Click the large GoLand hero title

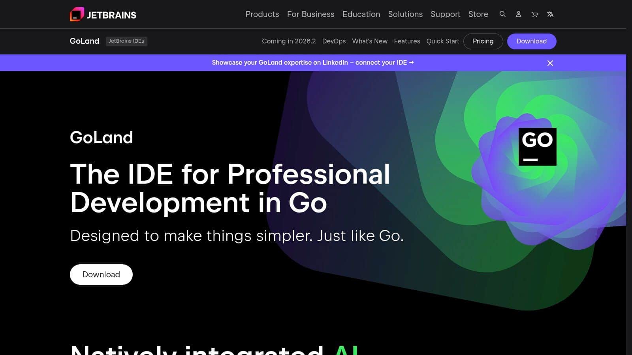click(102, 137)
